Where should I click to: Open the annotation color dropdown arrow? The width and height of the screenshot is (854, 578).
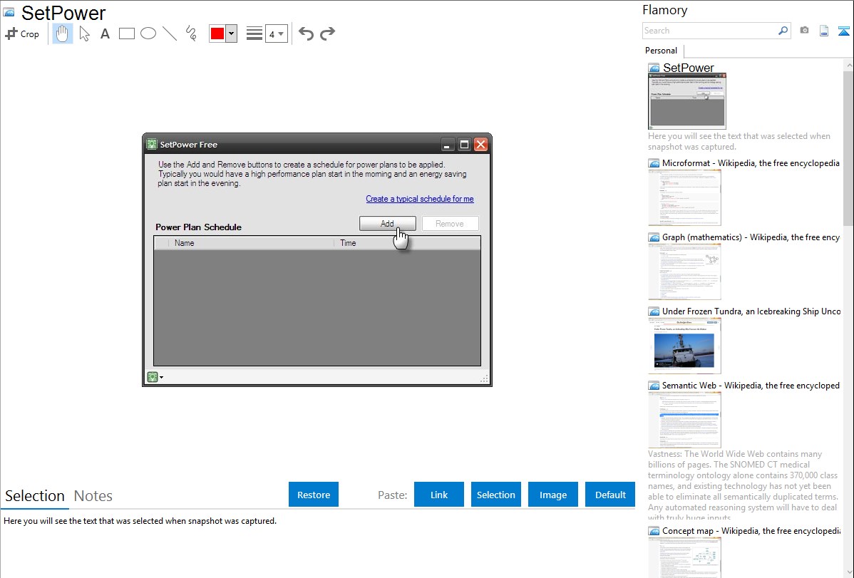232,33
